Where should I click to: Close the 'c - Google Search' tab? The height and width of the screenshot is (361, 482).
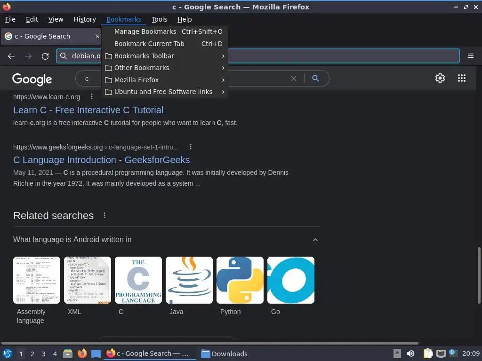97,36
